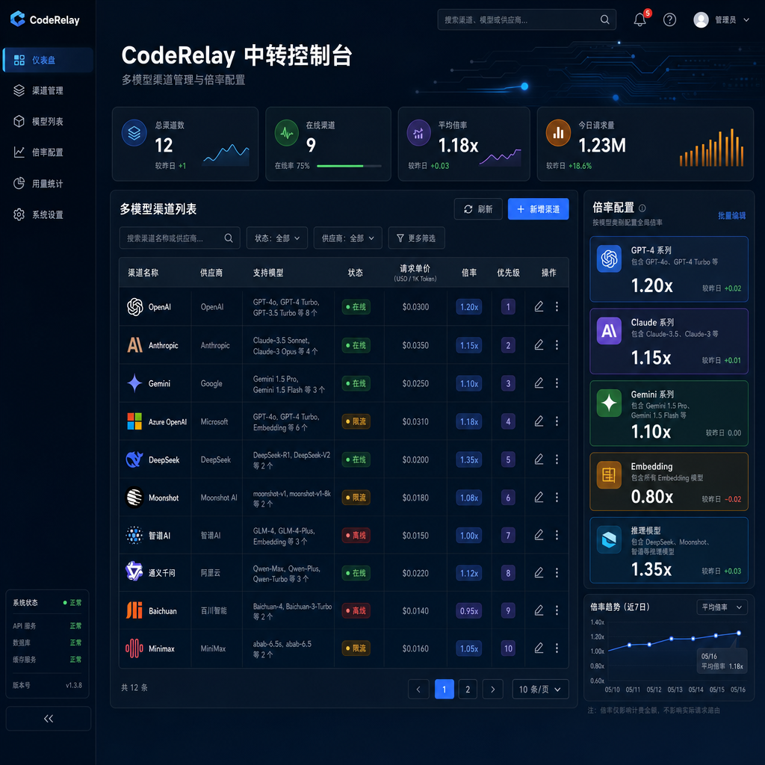Click the Minimax waveform logo
The height and width of the screenshot is (765, 765).
134,648
